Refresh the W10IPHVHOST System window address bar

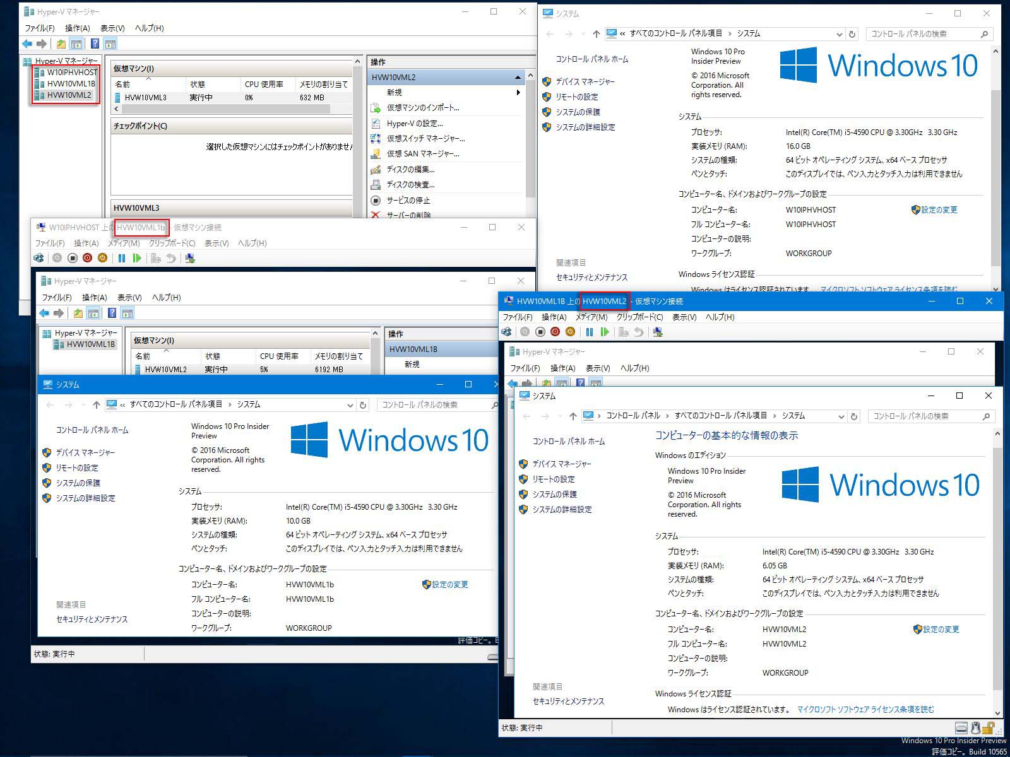pyautogui.click(x=852, y=34)
